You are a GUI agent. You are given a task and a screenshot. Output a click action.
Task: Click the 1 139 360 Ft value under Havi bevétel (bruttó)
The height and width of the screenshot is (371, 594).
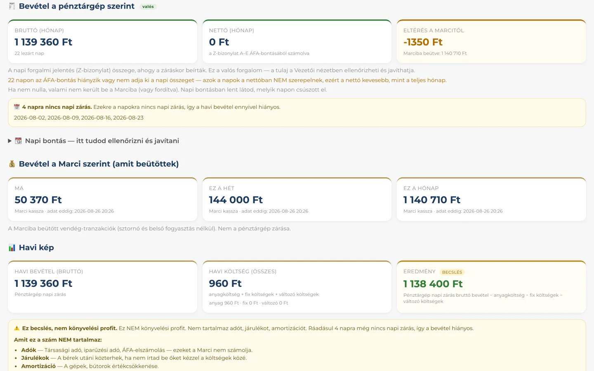[43, 284]
